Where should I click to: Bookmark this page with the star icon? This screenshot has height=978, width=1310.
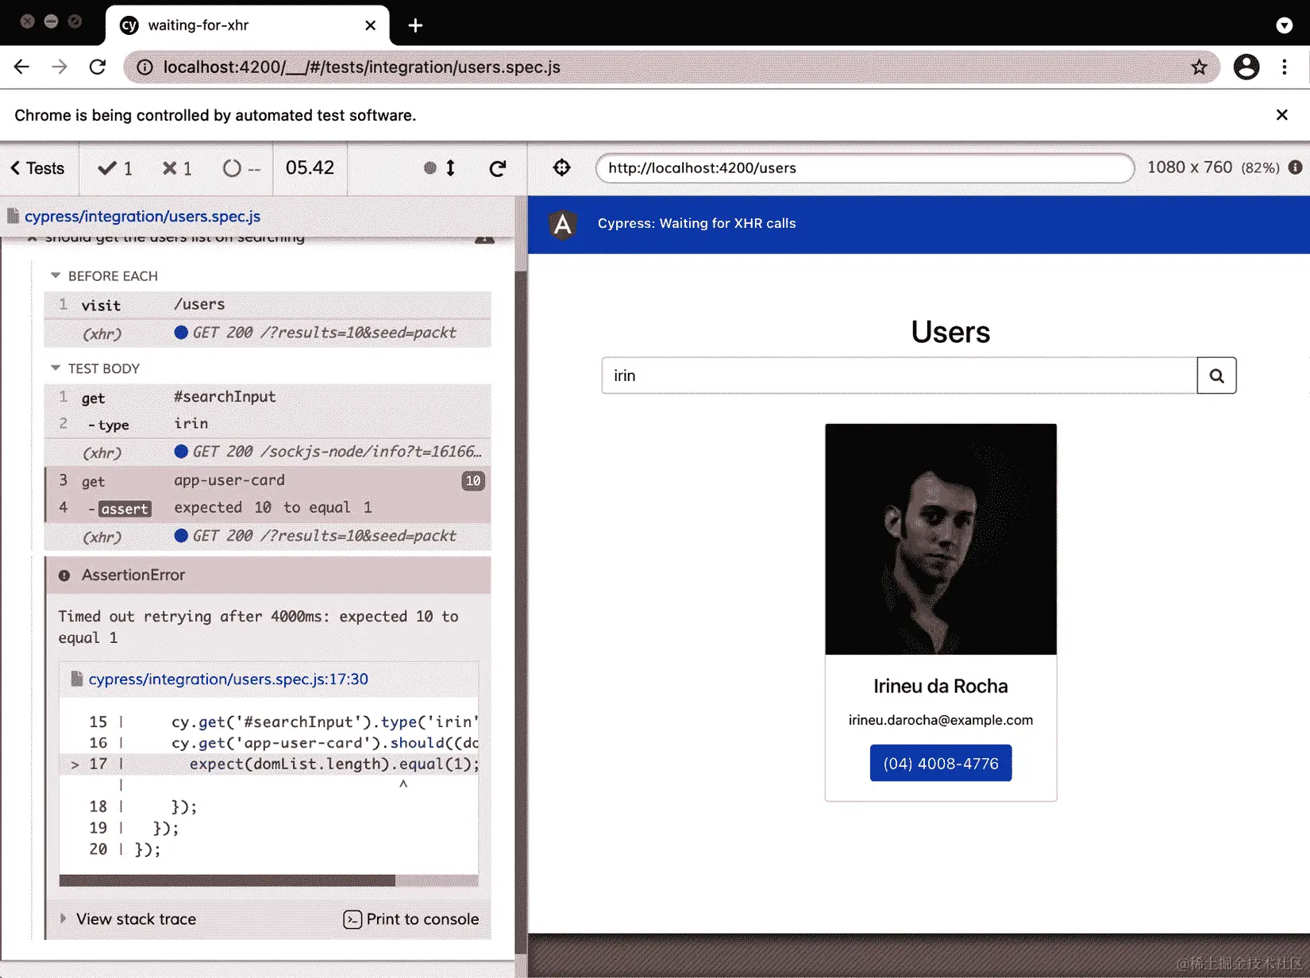pyautogui.click(x=1199, y=67)
